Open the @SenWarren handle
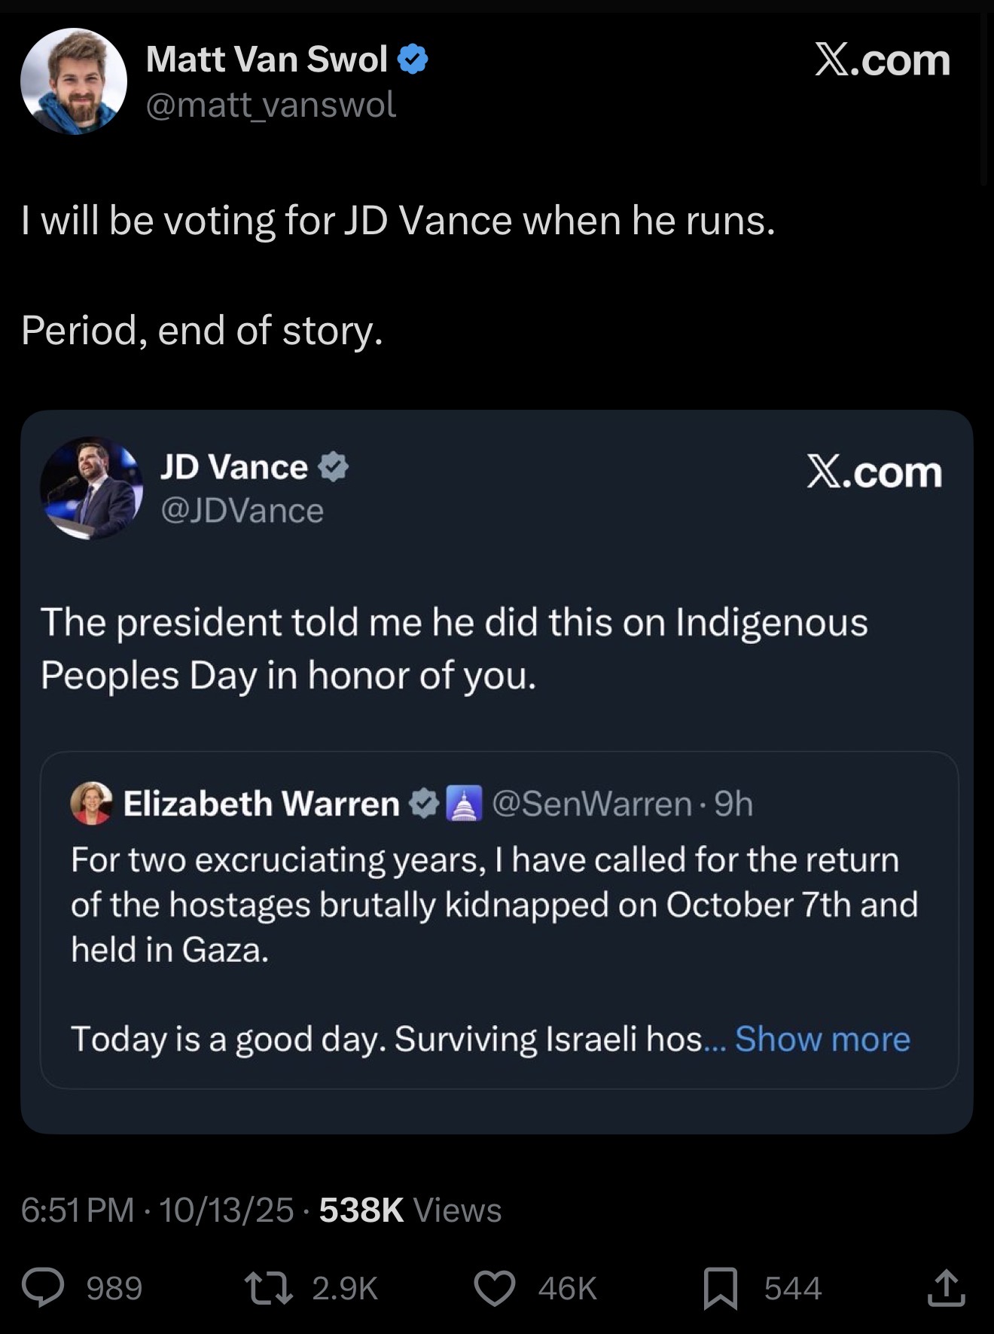Screen dimensions: 994x1334 coord(591,804)
